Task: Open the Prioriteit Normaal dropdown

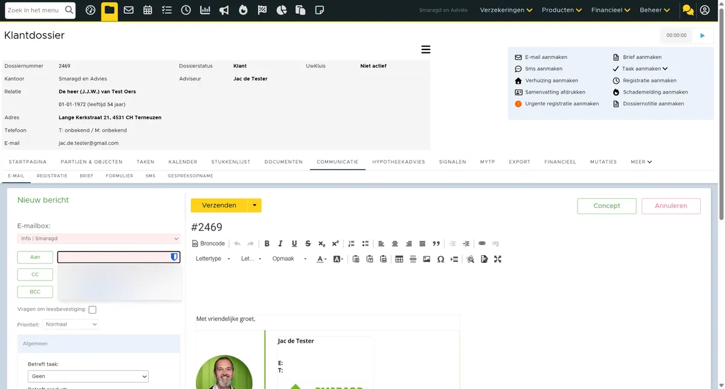Action: [71, 324]
